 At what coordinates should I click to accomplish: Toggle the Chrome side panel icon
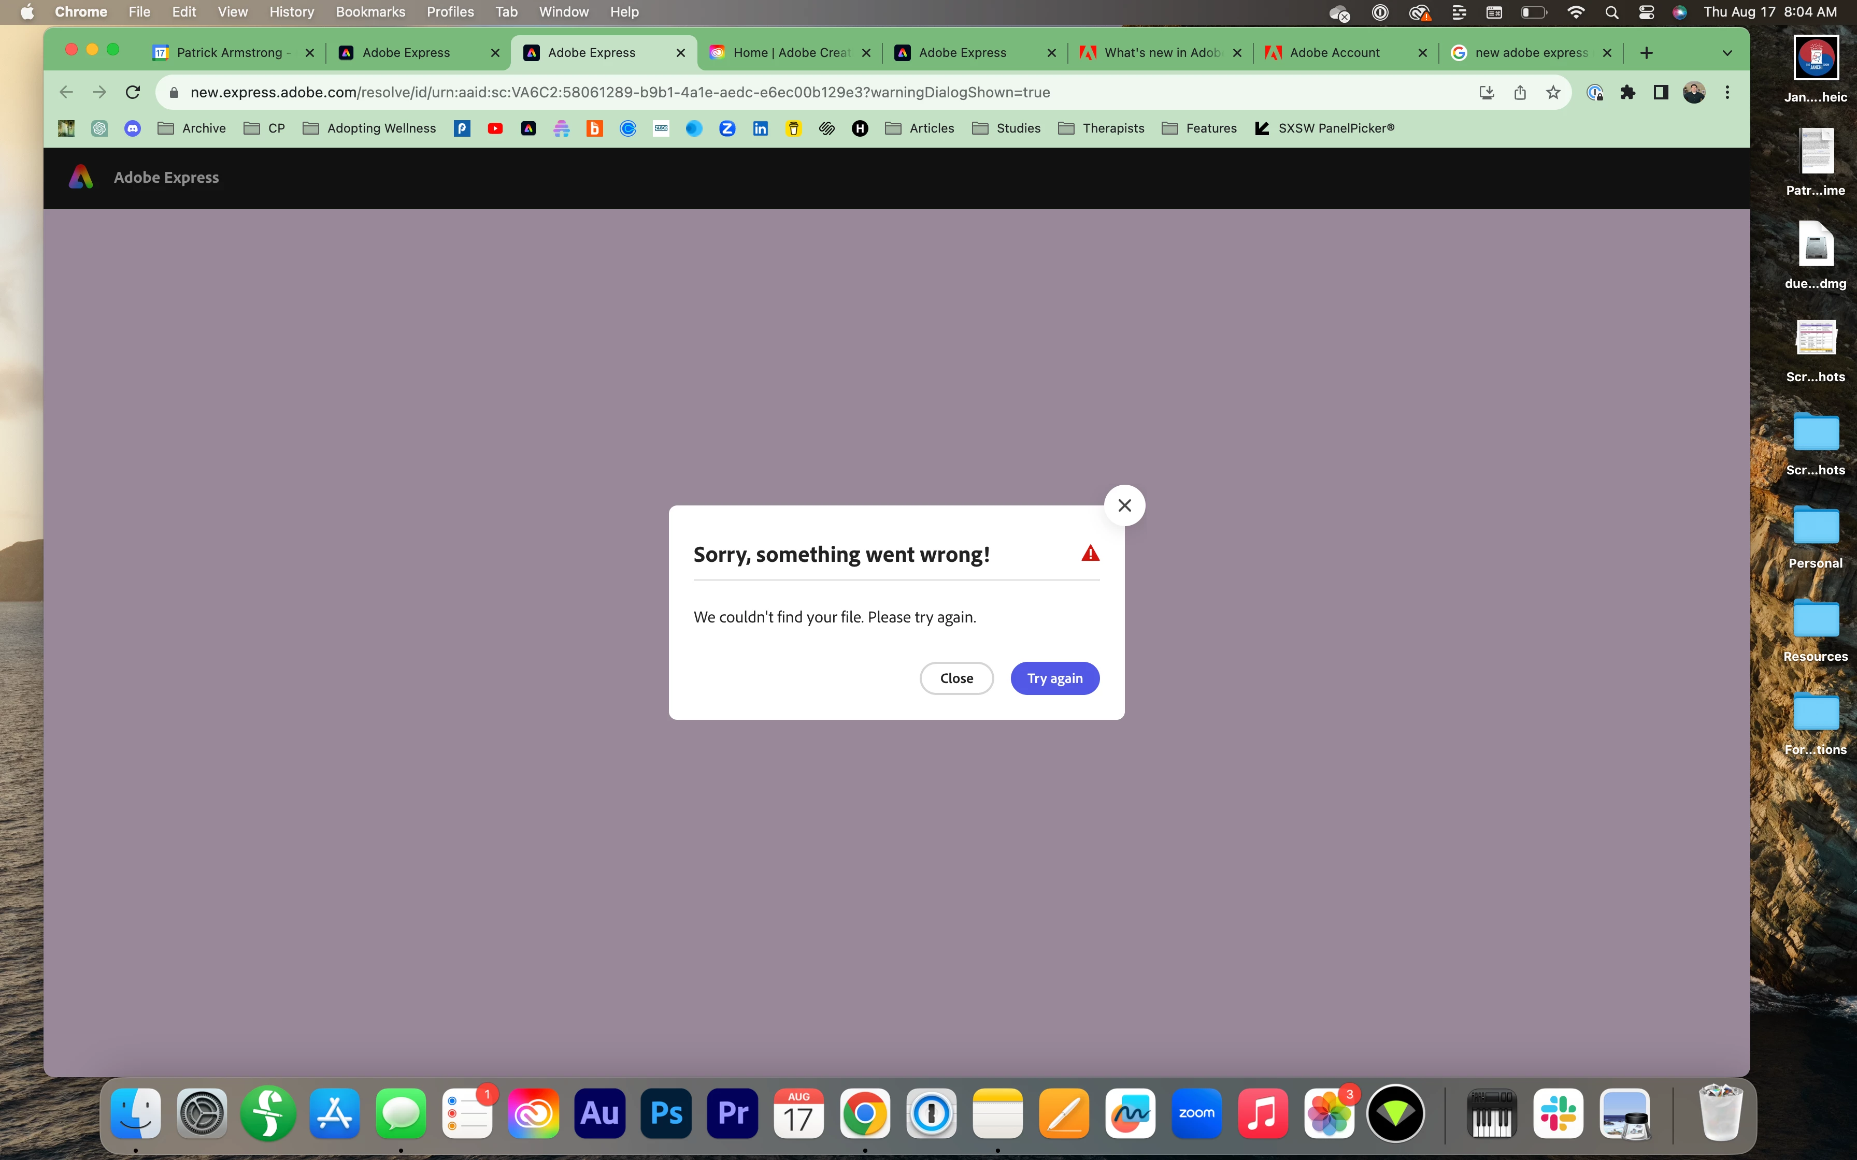point(1661,92)
